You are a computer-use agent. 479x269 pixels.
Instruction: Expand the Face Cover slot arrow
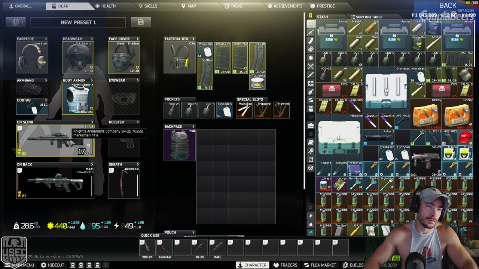pos(138,39)
